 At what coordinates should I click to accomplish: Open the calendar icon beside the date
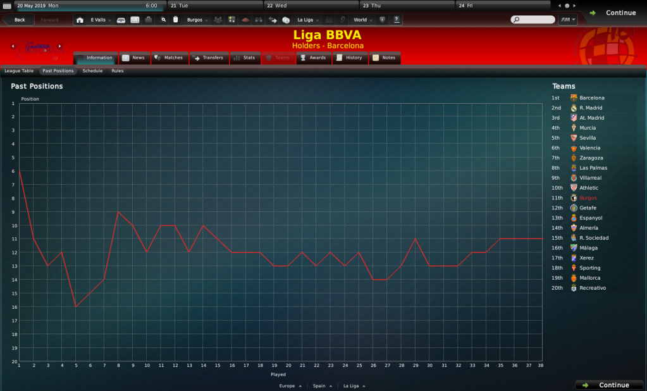[x=6, y=6]
